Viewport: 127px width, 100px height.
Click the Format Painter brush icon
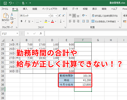coord(12,23)
